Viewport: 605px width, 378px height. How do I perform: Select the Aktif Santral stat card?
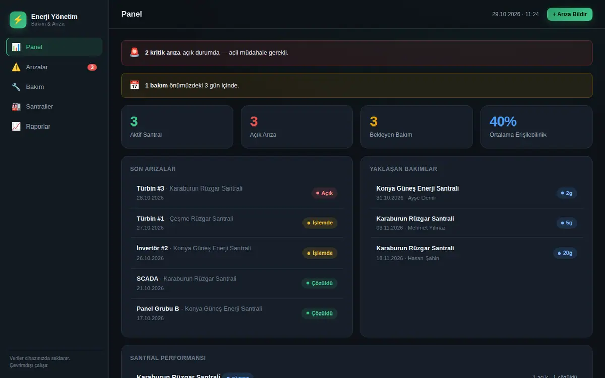(x=177, y=127)
